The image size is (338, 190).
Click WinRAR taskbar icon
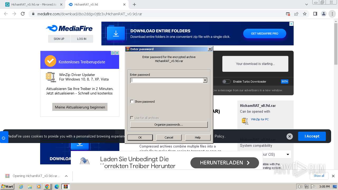(65, 187)
